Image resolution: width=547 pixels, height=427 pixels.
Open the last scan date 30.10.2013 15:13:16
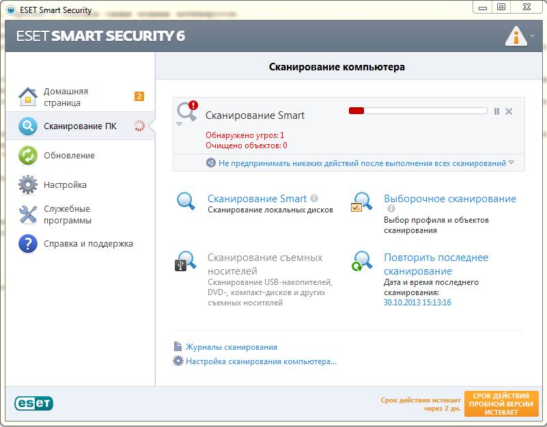pyautogui.click(x=417, y=303)
